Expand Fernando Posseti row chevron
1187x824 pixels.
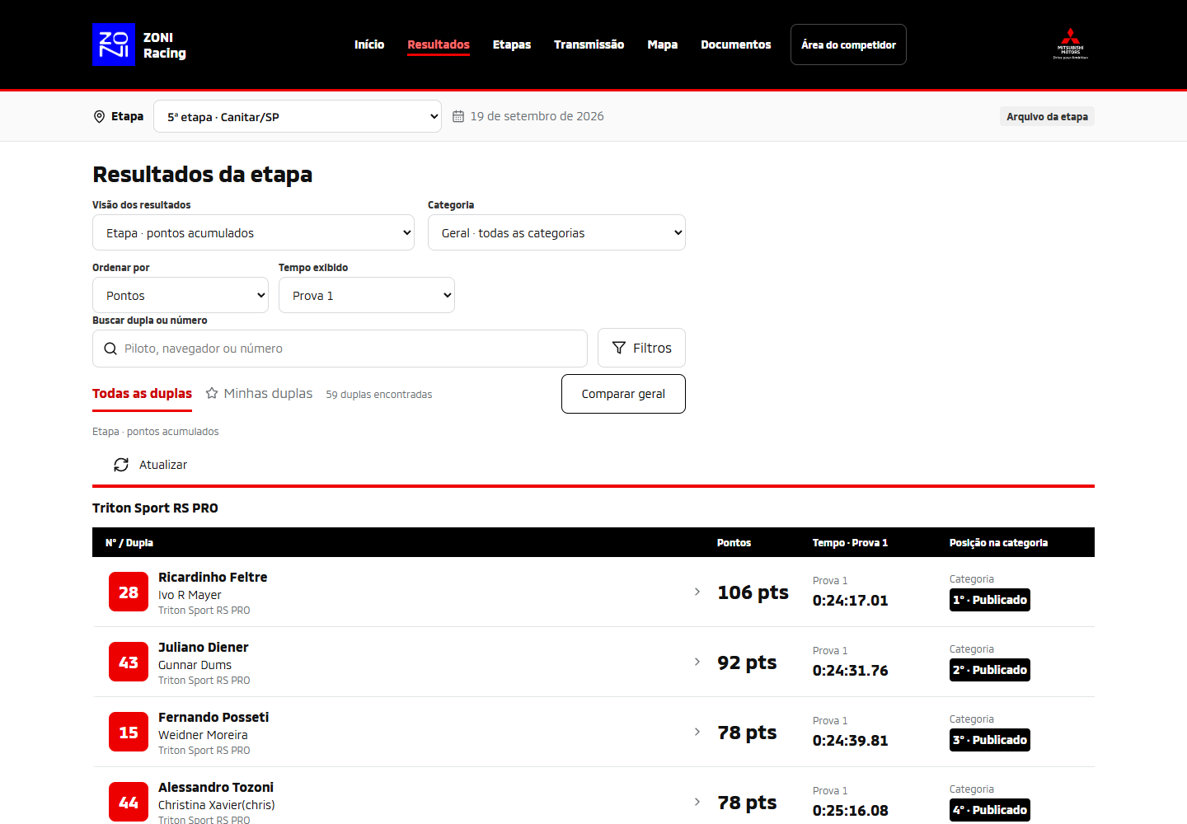click(697, 732)
